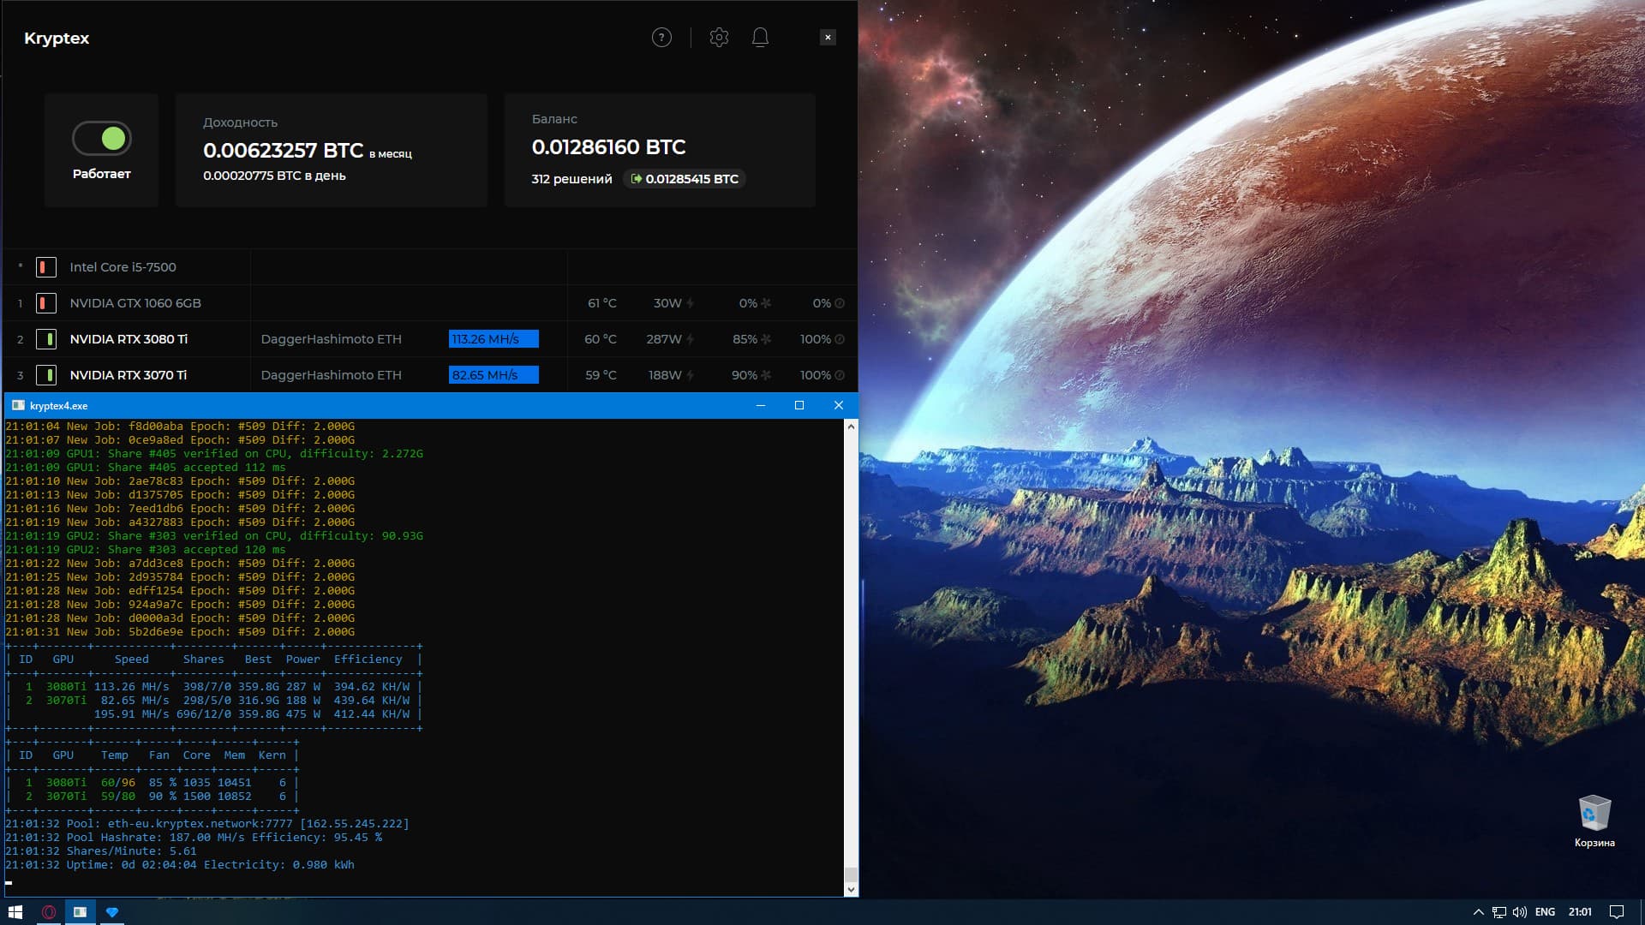Maximize the kryptex4.exe console window
Viewport: 1645px width, 925px height.
799,405
